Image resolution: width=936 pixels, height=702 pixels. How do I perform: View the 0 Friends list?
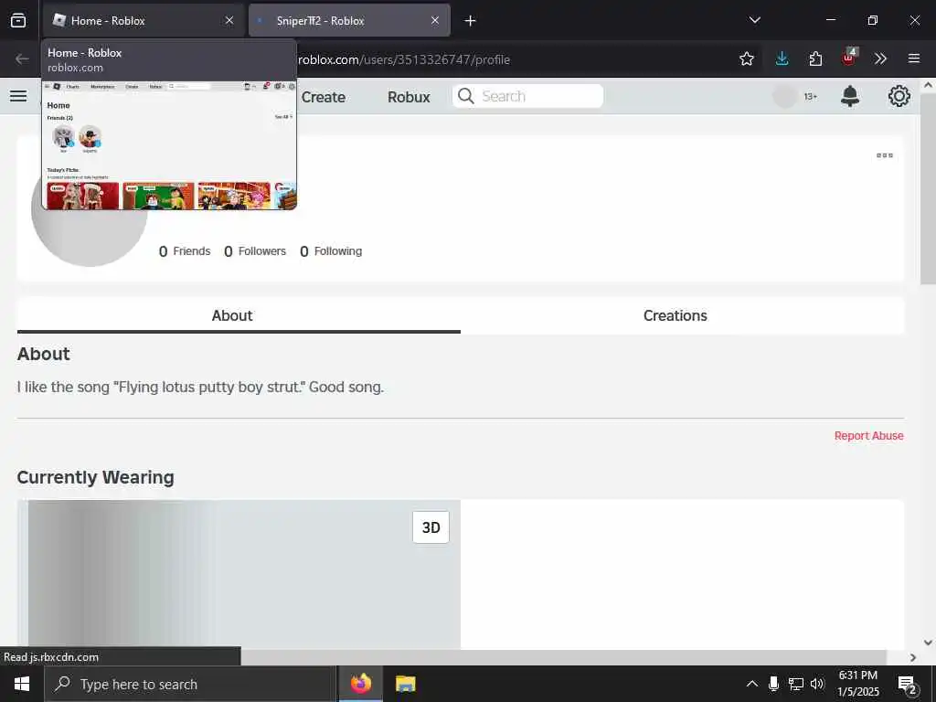(x=185, y=251)
